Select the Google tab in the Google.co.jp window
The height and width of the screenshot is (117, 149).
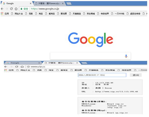pyautogui.click(x=17, y=3)
